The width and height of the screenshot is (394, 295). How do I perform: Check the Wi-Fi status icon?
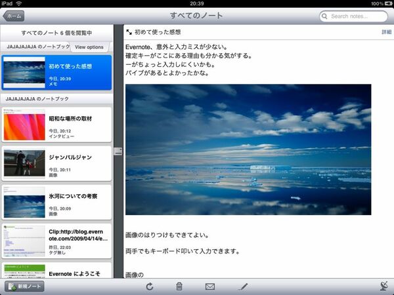(19, 3)
